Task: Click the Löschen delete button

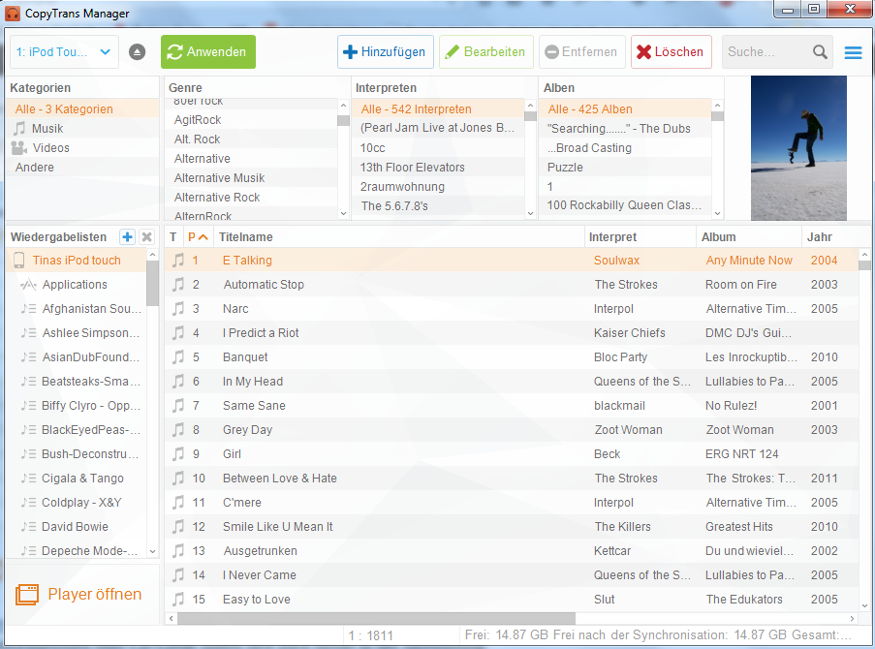Action: 672,52
